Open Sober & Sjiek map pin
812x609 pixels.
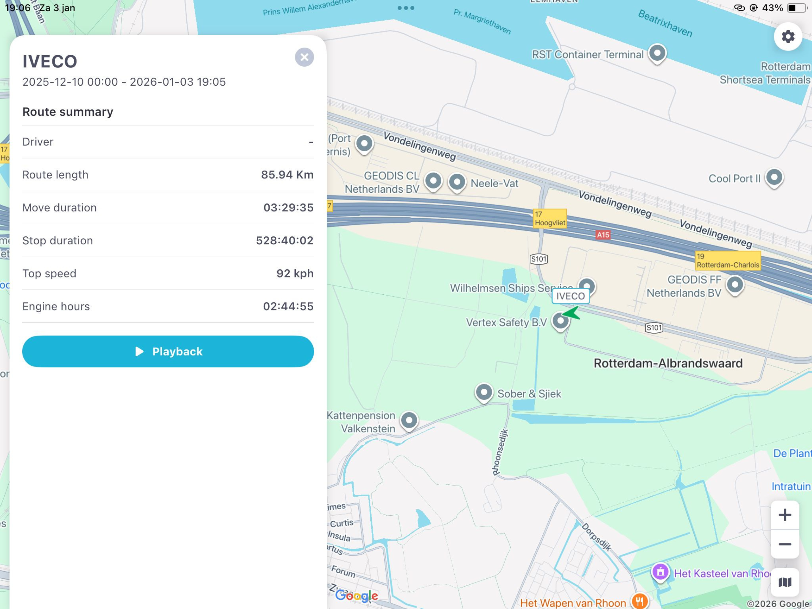coord(484,393)
